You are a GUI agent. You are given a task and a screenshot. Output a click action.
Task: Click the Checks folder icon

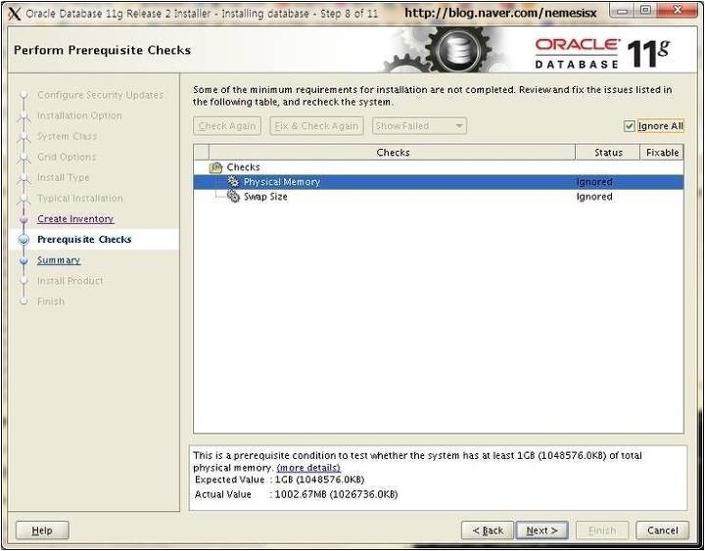tap(216, 167)
